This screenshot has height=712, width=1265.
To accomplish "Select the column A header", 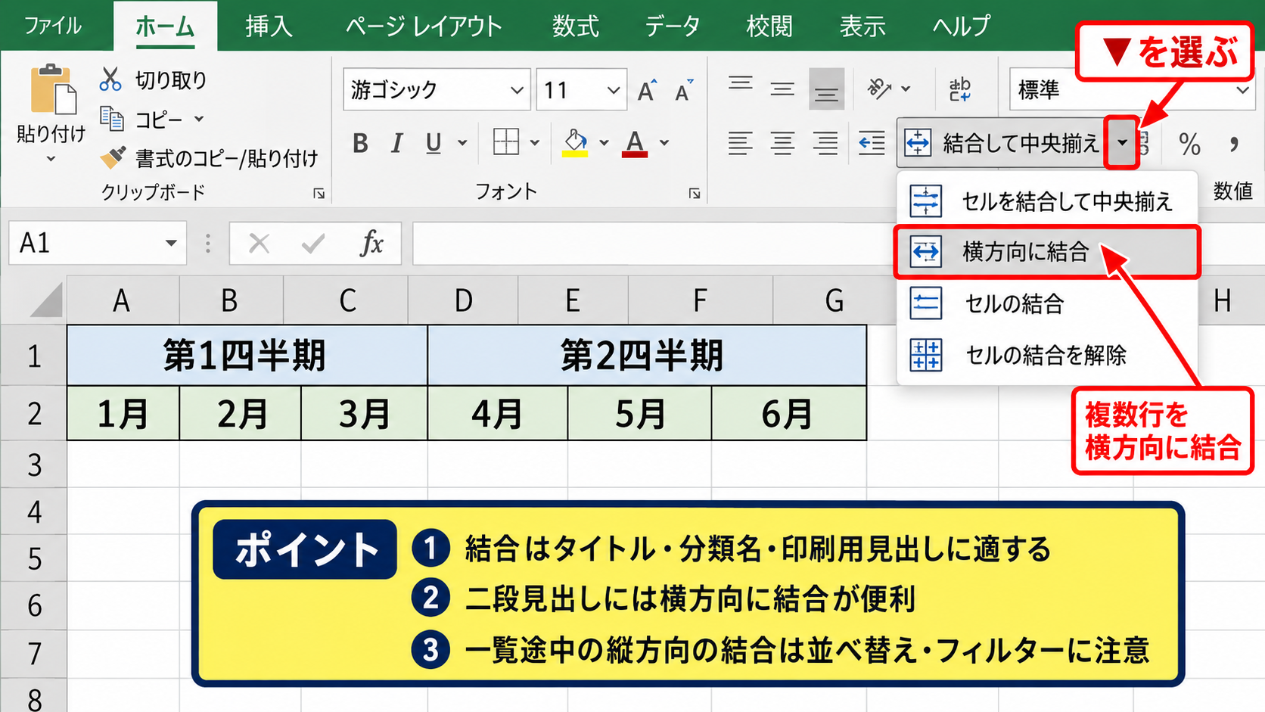I will 123,300.
